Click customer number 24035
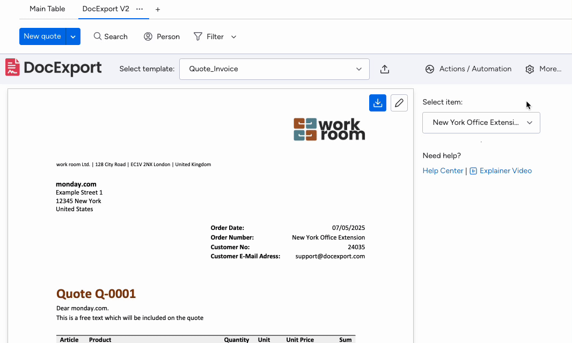The height and width of the screenshot is (343, 572). (x=356, y=247)
